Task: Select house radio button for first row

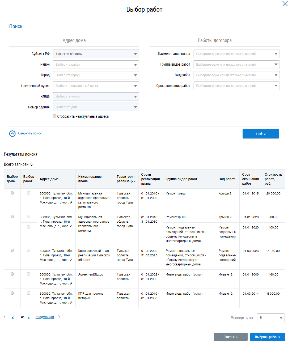Action: 12,193
